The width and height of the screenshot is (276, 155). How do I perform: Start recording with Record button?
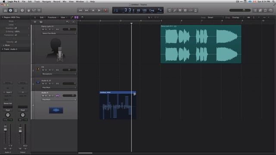106,10
